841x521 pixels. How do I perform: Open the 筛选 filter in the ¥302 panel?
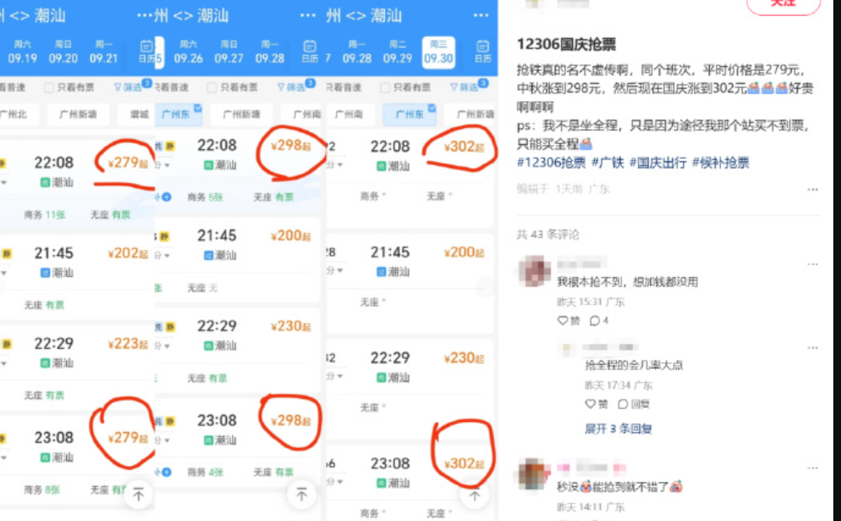point(468,87)
